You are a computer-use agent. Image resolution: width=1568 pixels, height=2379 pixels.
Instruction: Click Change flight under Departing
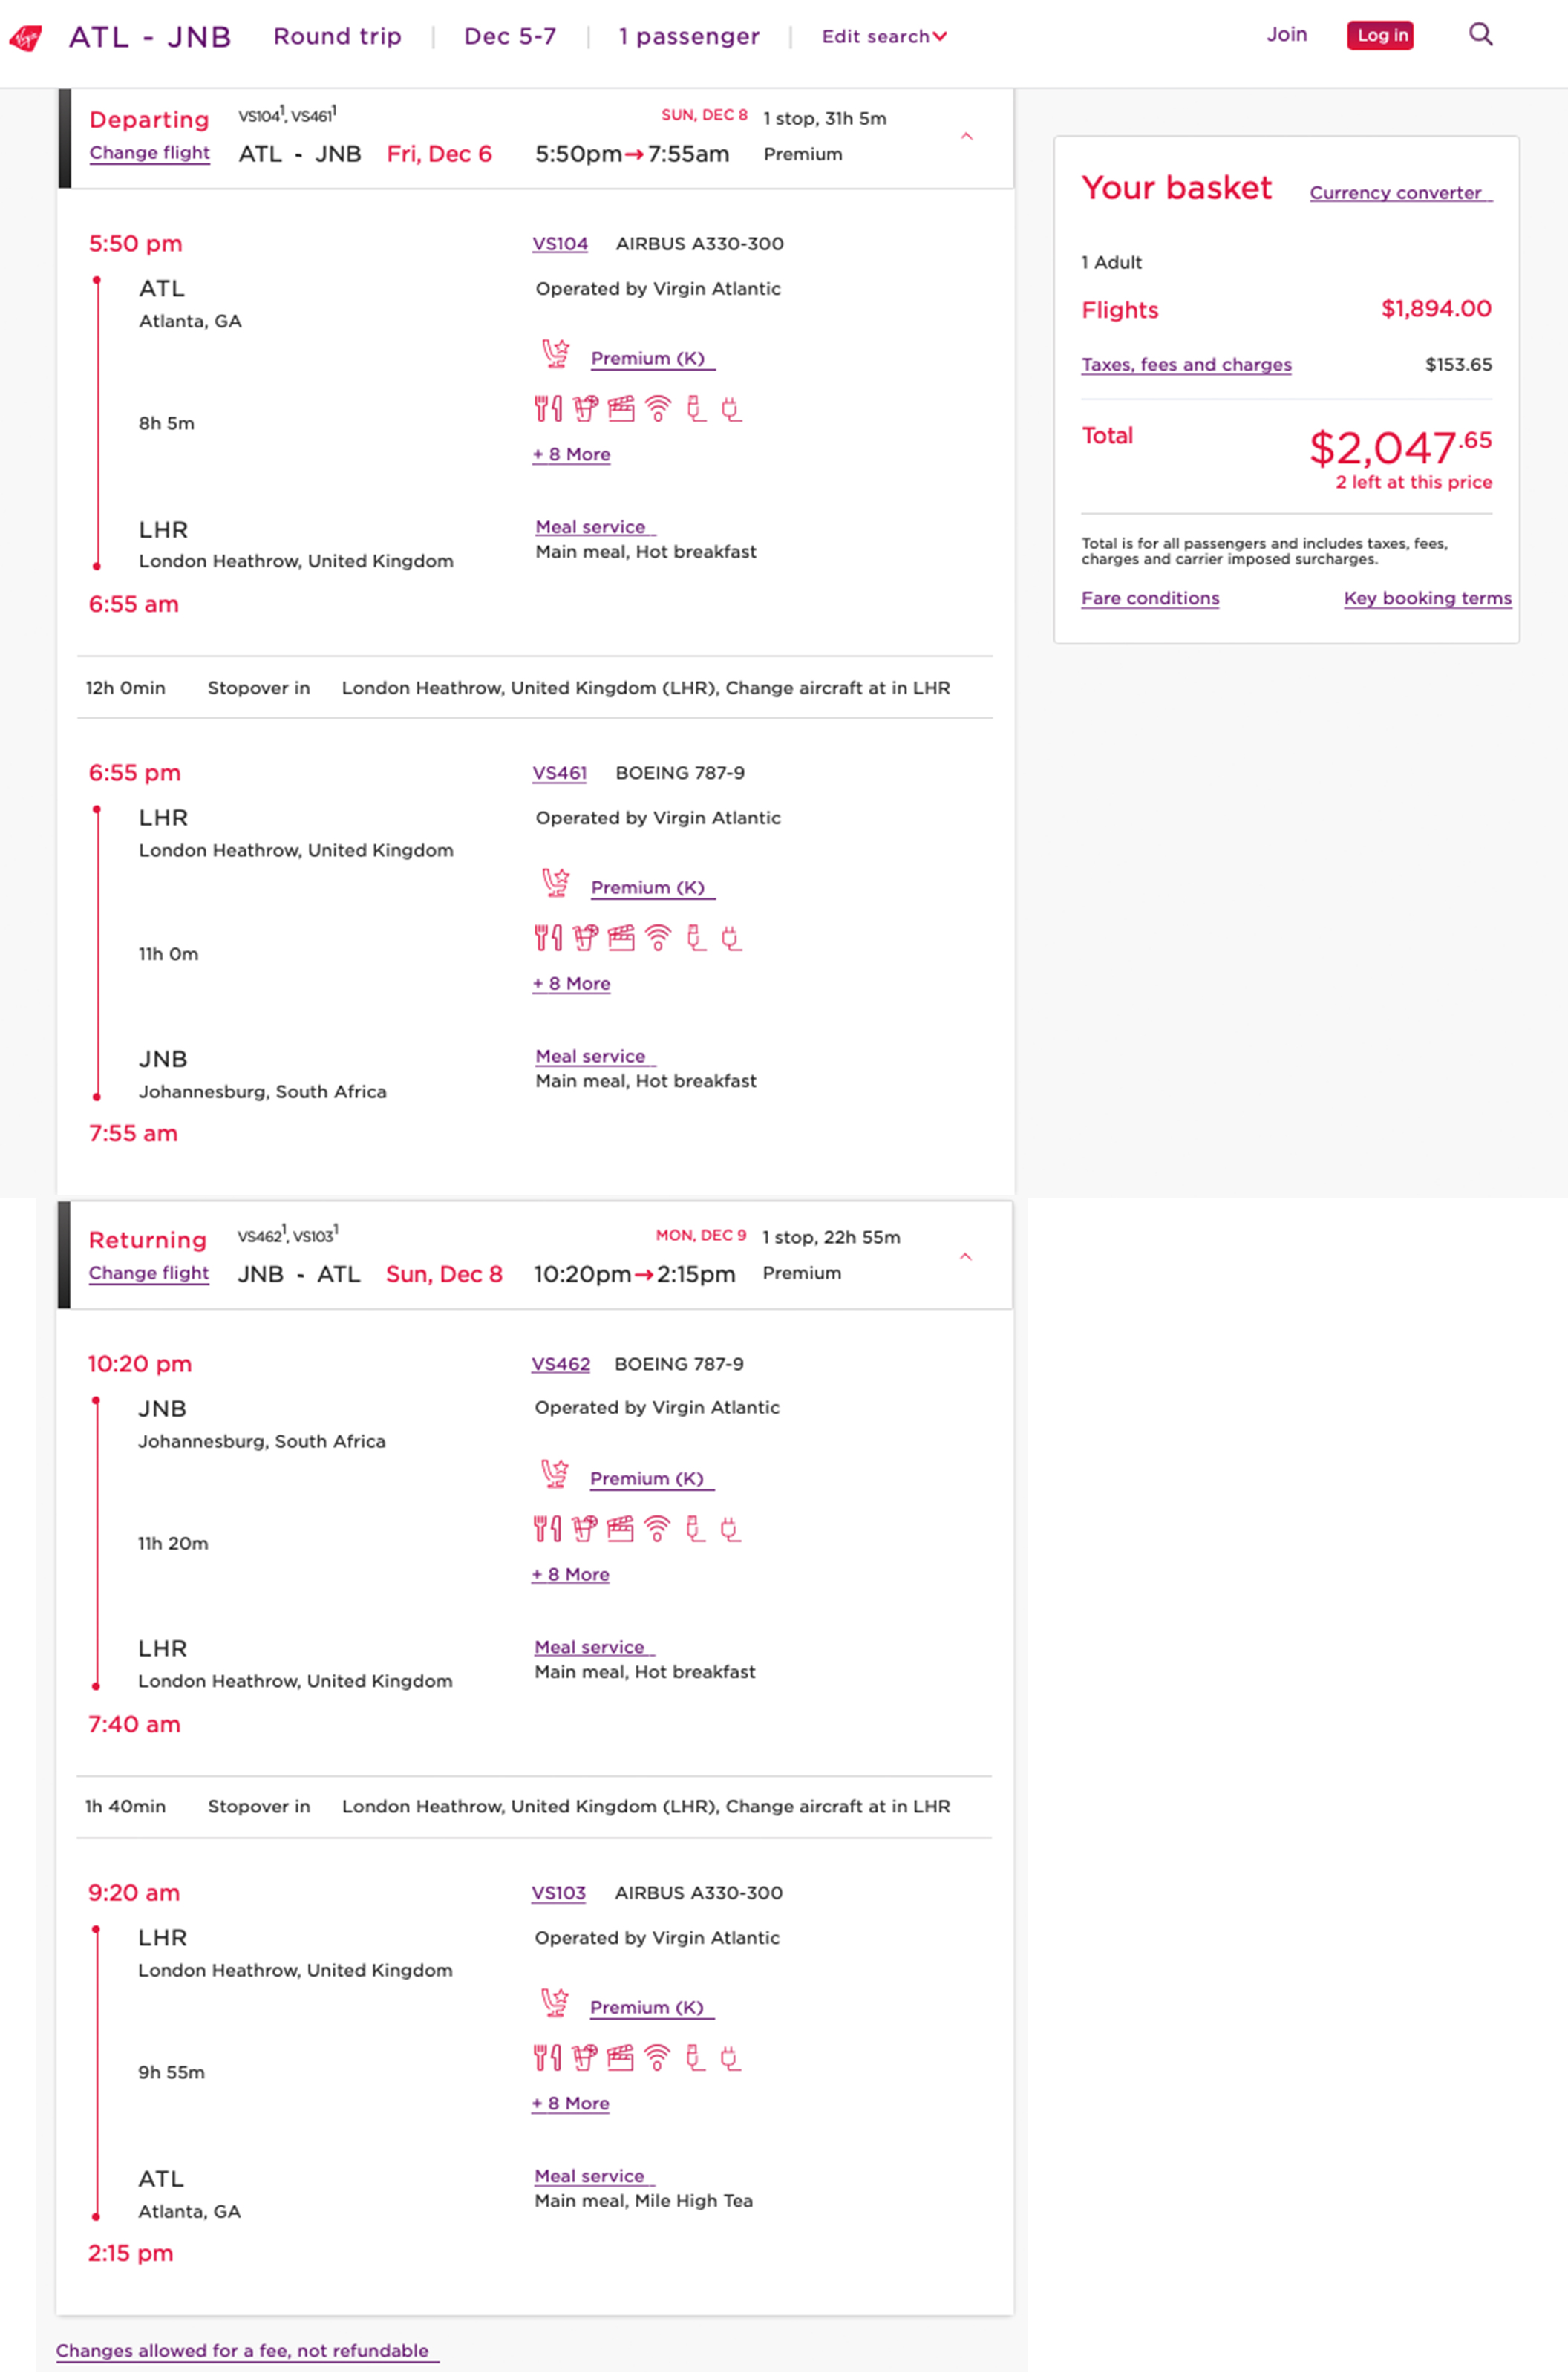click(150, 153)
